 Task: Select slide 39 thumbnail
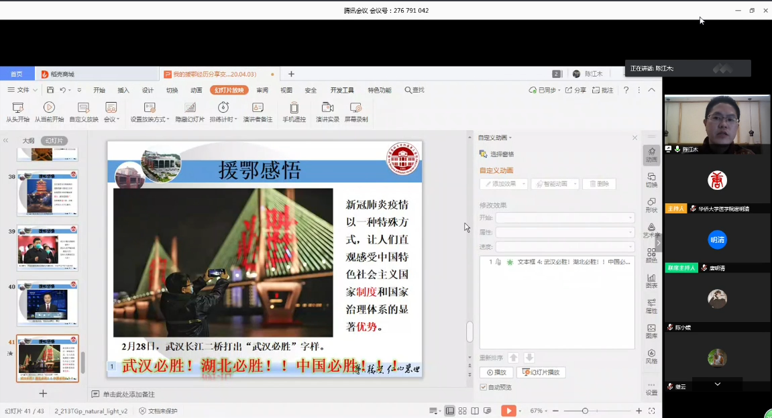48,248
